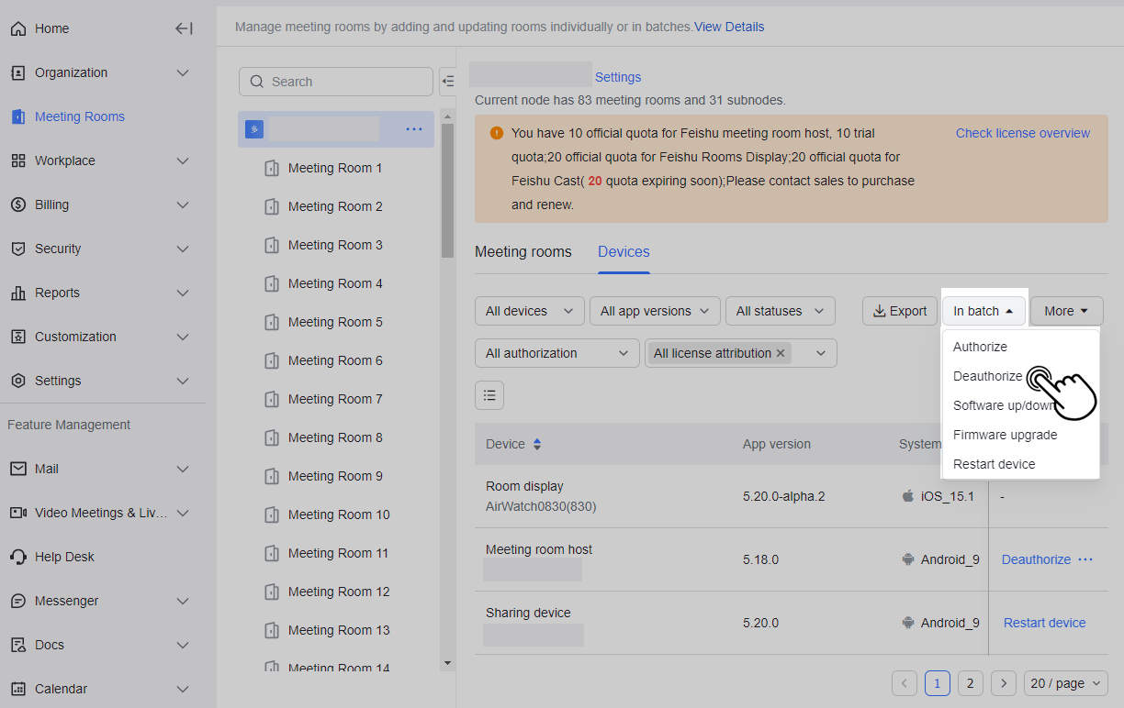The height and width of the screenshot is (708, 1124).
Task: Open Billing from the left navigation
Action: pyautogui.click(x=53, y=205)
